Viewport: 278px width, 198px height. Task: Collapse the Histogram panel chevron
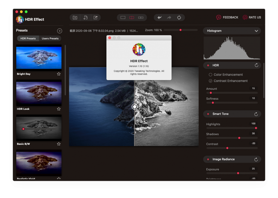(256, 31)
